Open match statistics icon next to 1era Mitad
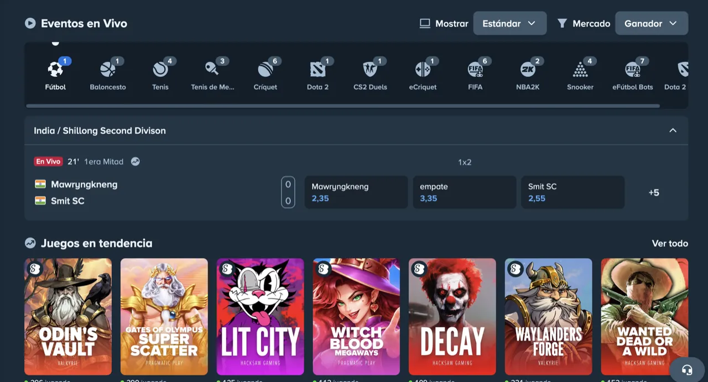 [x=136, y=161]
